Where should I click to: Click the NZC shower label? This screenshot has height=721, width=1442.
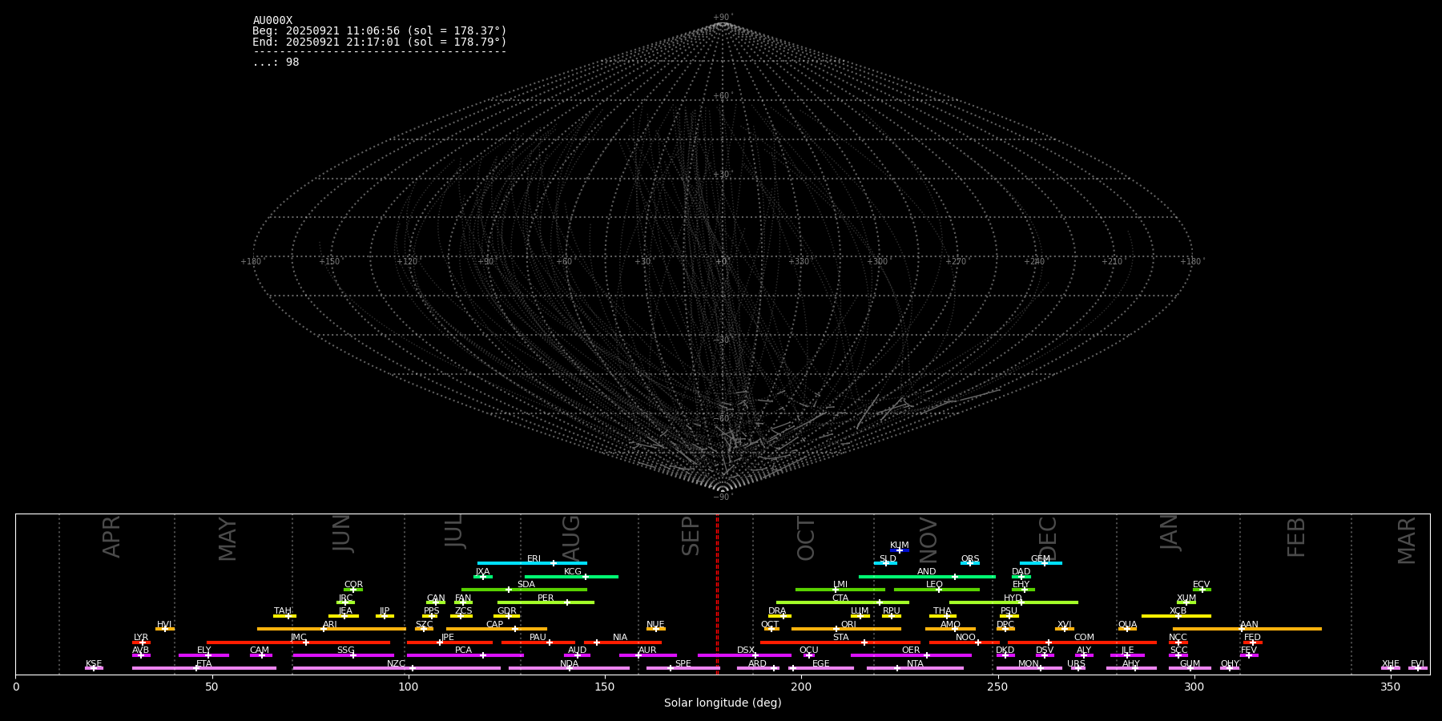396,664
